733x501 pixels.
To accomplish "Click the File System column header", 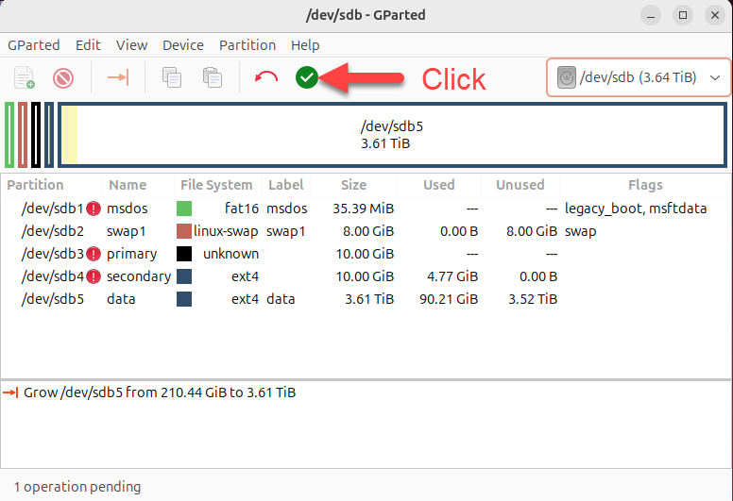I will click(216, 185).
